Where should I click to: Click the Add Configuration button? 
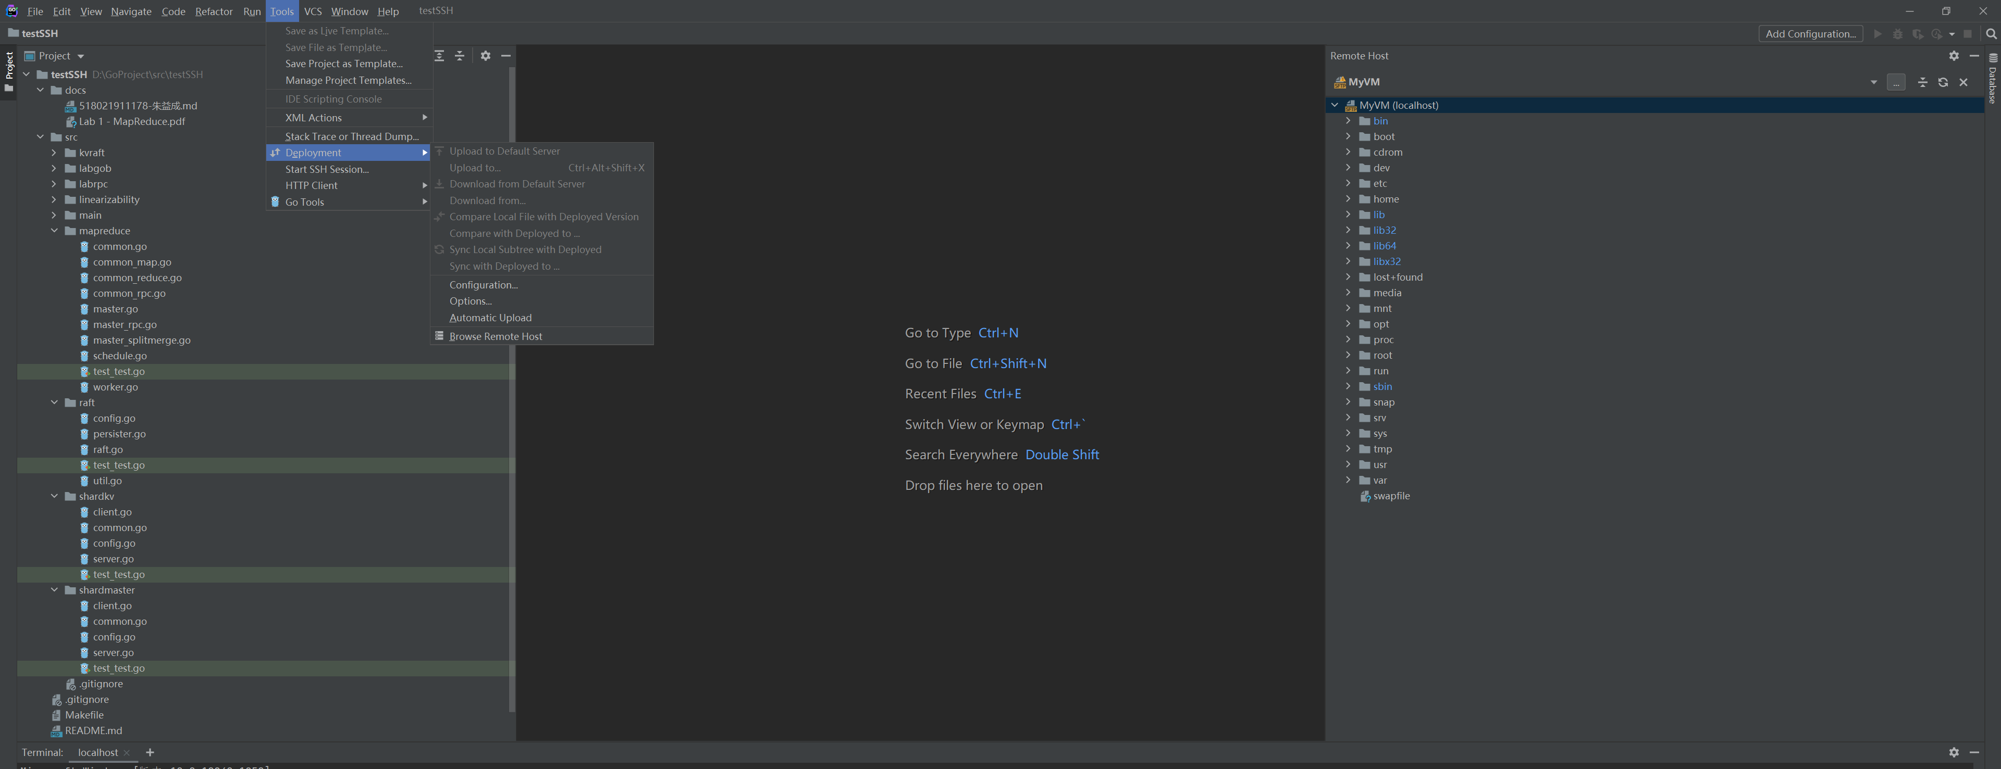(1810, 34)
